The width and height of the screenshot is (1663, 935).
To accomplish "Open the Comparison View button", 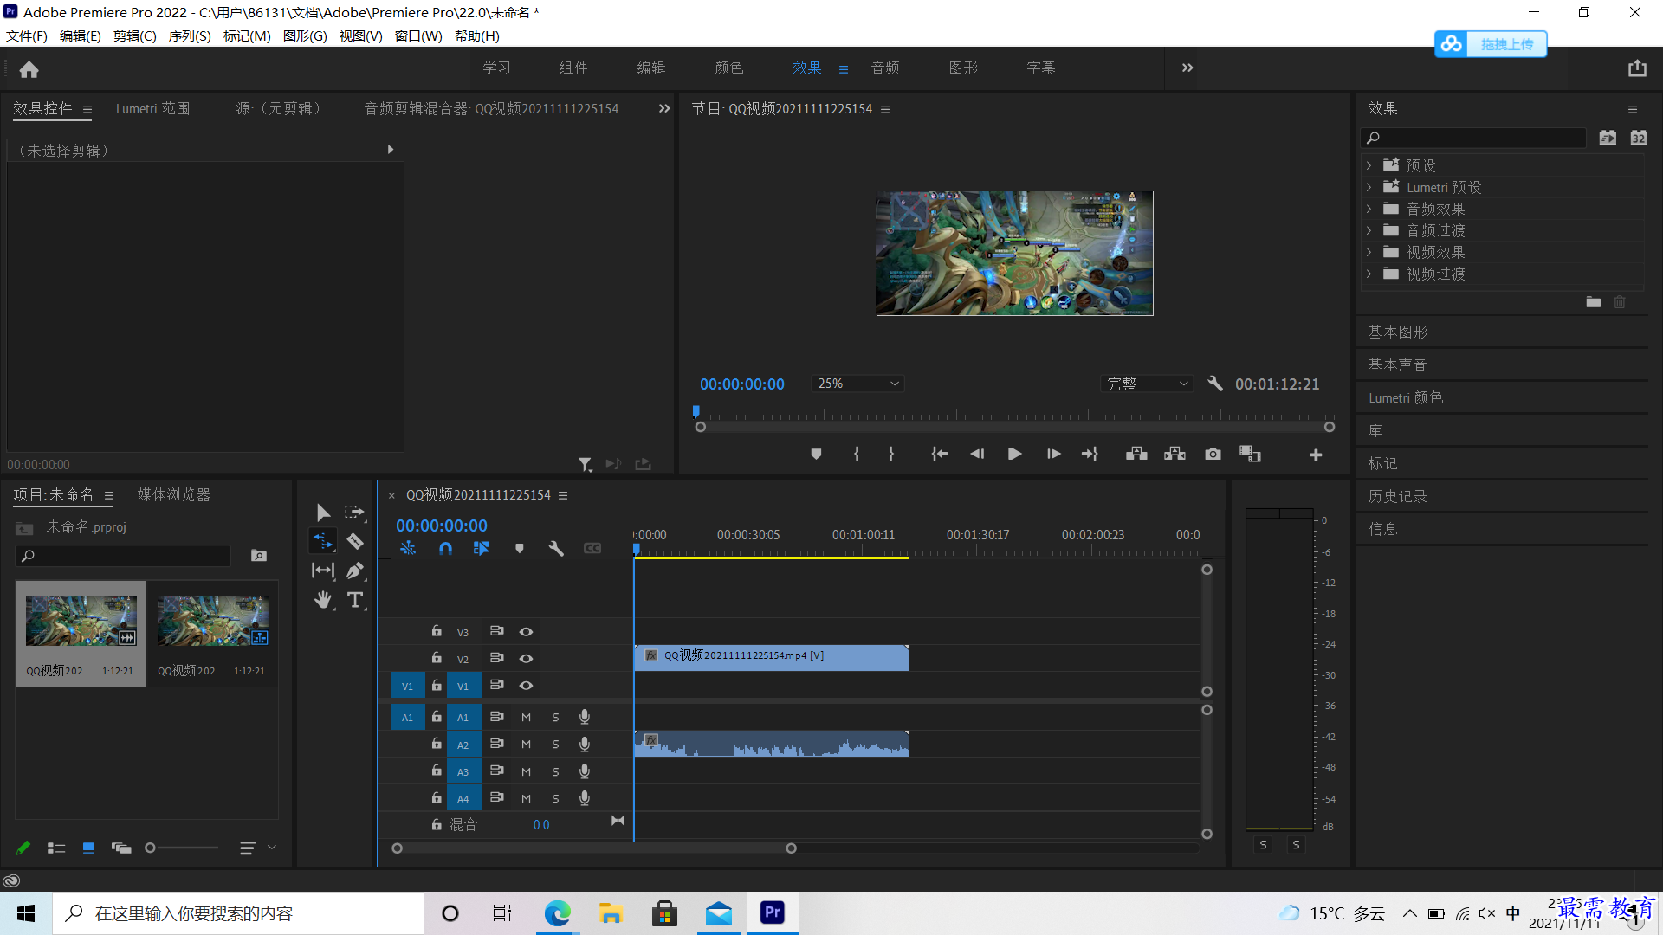I will (1250, 454).
